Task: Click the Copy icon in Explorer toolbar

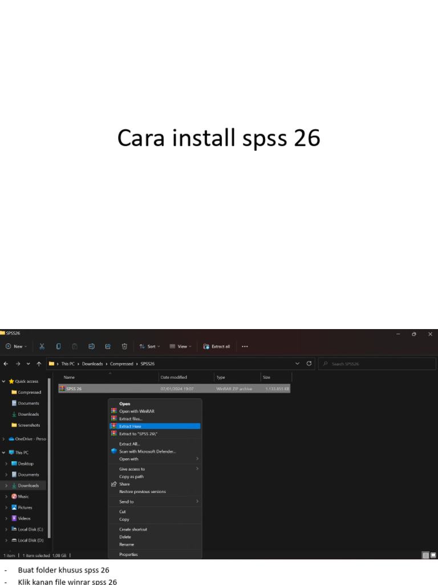Action: 59,346
